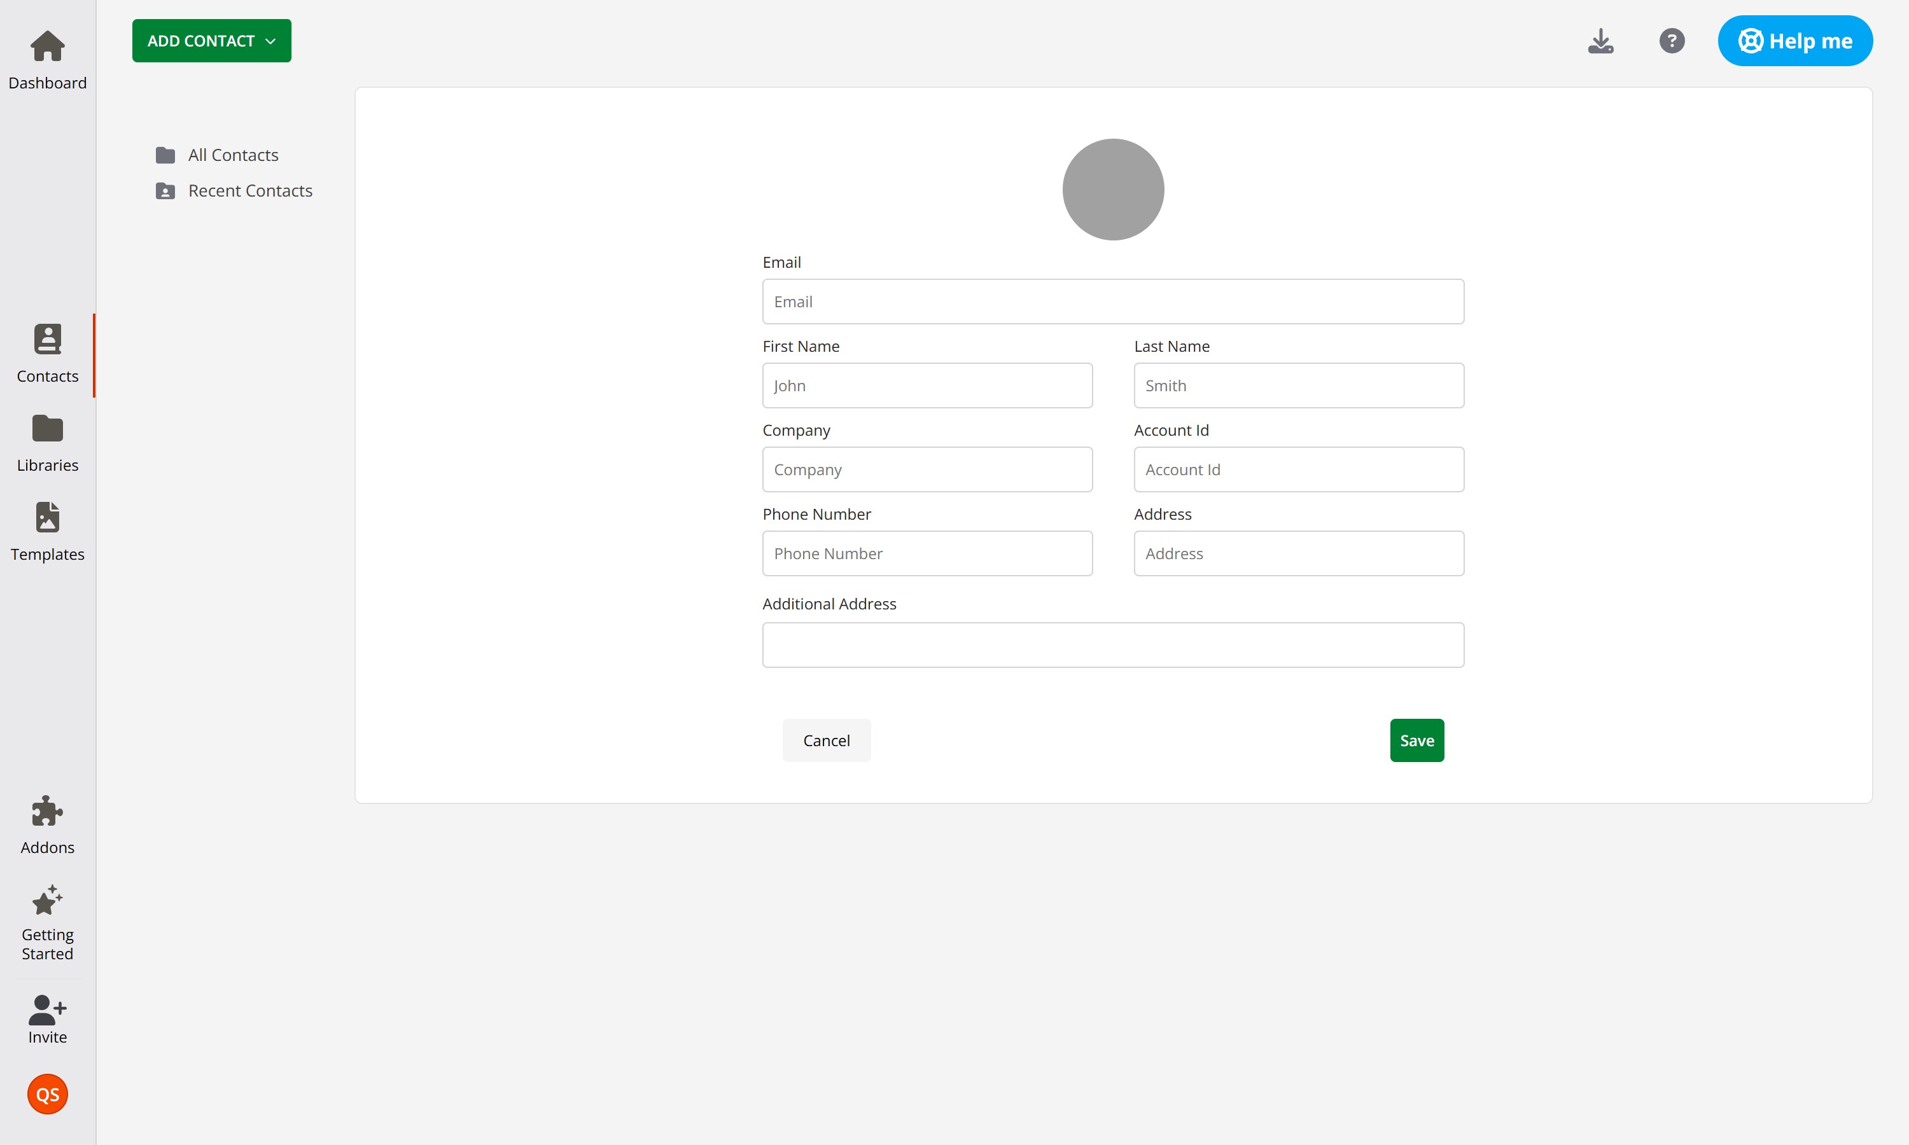
Task: Open the Addons puzzle icon
Action: (47, 811)
